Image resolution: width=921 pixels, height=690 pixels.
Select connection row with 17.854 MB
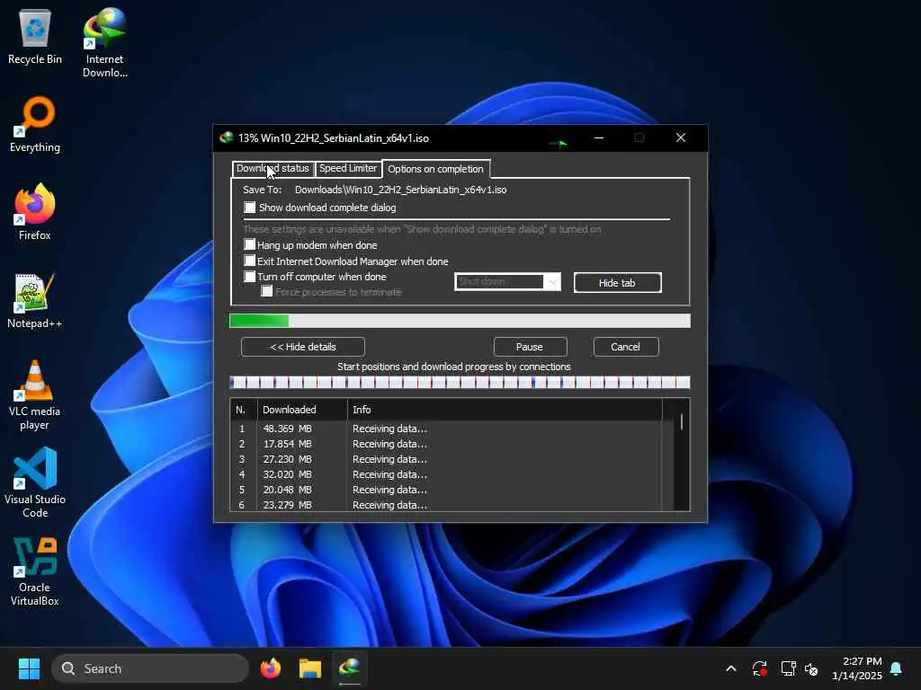[446, 444]
